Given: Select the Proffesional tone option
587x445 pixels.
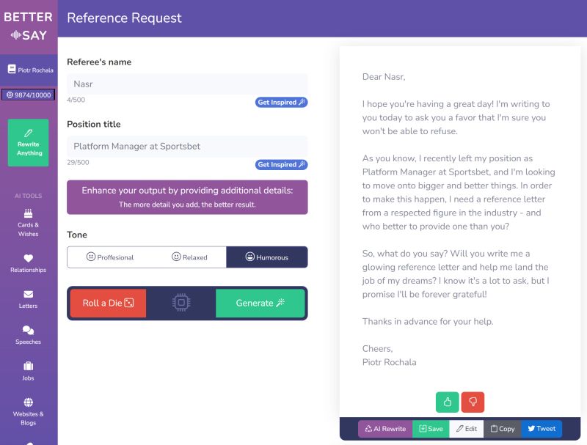Looking at the screenshot, I should tap(110, 257).
